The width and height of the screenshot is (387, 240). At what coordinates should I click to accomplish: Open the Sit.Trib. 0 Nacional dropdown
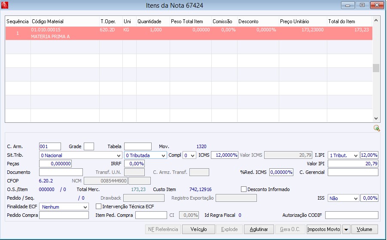80,155
